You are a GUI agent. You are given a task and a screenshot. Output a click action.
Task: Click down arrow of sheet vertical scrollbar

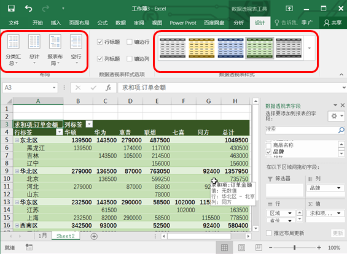point(255,228)
